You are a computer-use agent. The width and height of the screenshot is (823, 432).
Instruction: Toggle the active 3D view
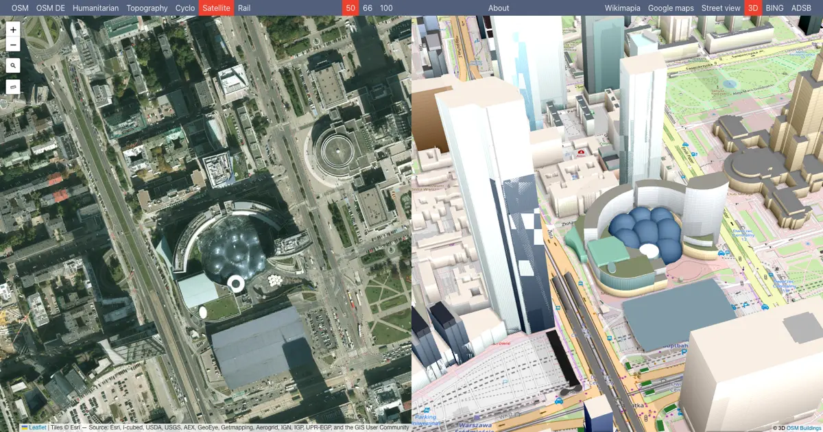[753, 8]
